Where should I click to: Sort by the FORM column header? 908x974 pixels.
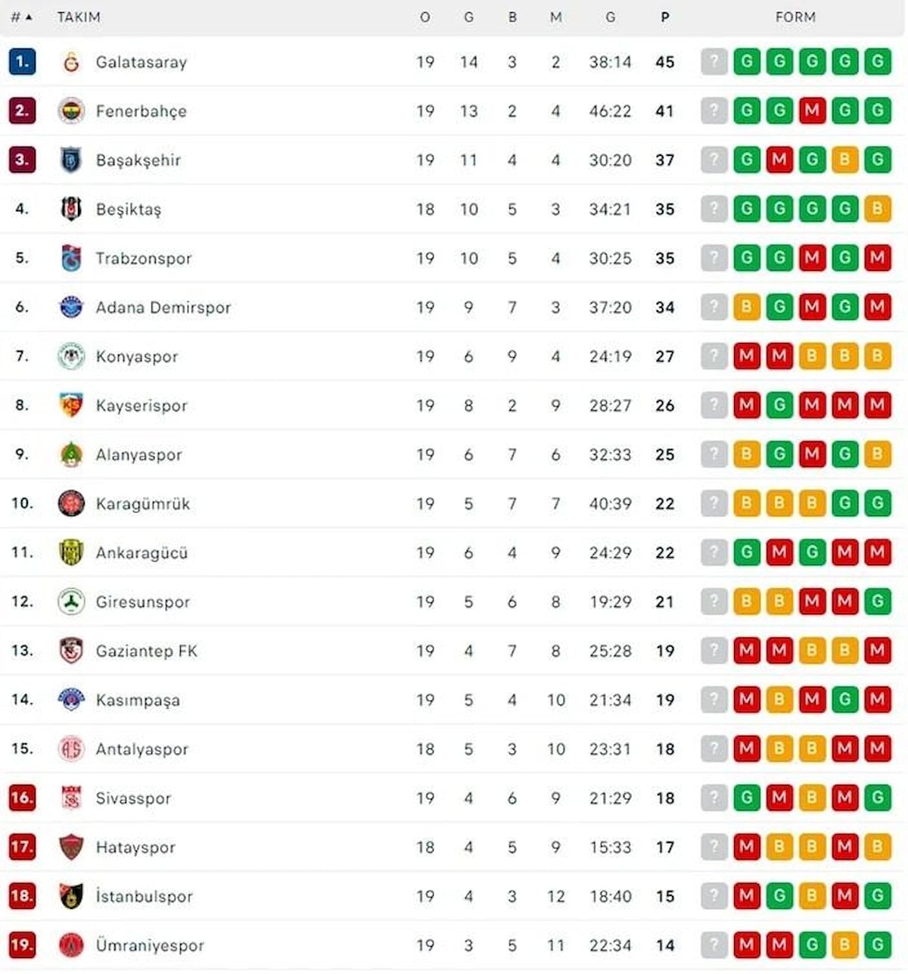(795, 17)
